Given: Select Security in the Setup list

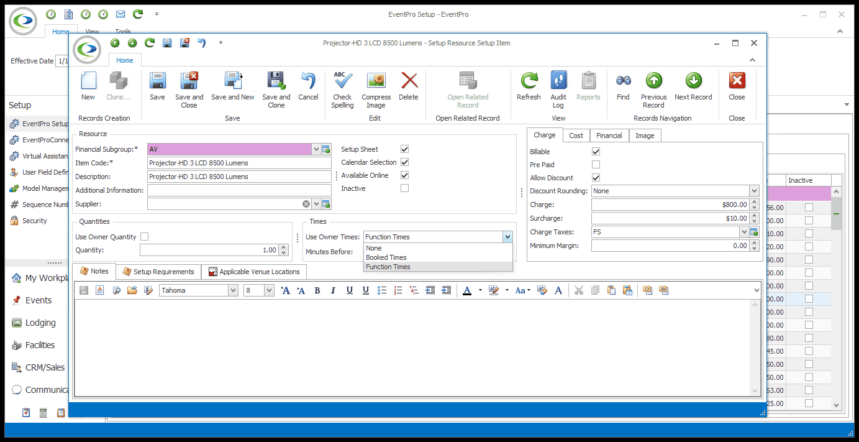Looking at the screenshot, I should pyautogui.click(x=34, y=221).
